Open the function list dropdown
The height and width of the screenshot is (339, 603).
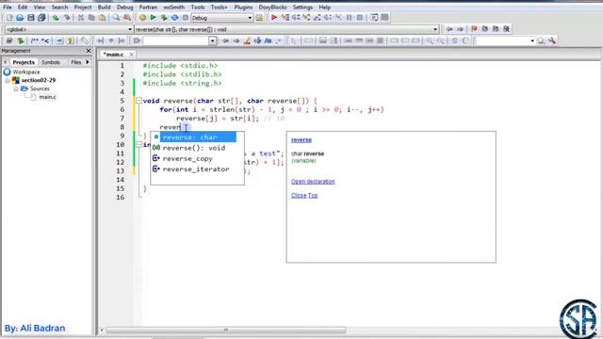pos(435,29)
